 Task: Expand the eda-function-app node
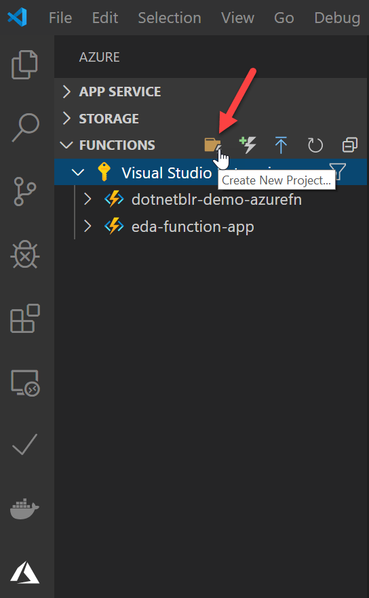click(x=88, y=226)
